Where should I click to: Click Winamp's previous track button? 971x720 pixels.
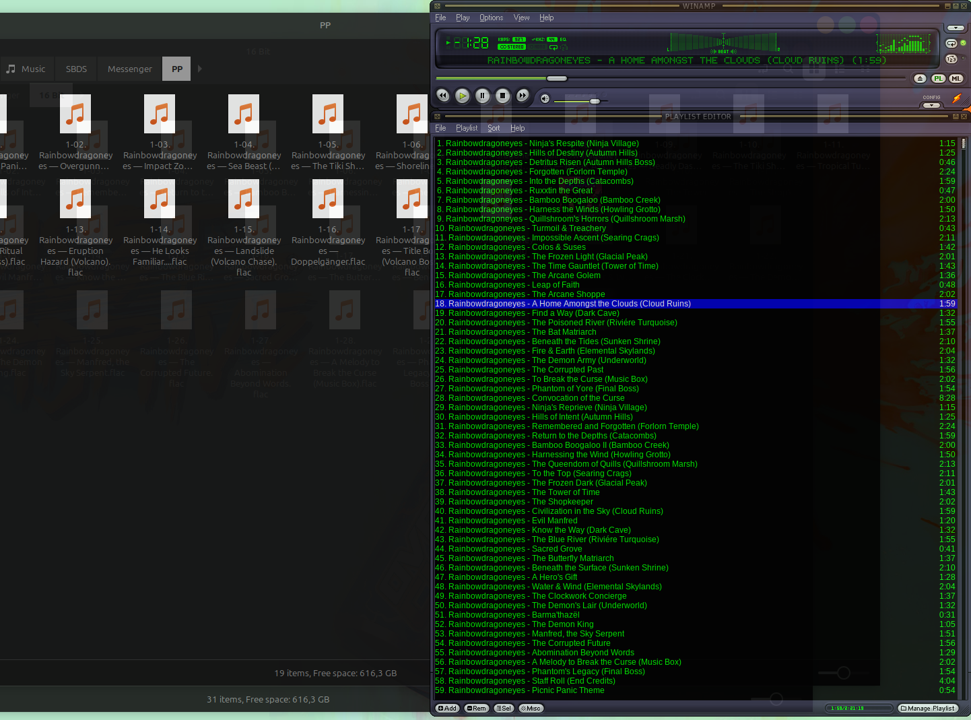pyautogui.click(x=442, y=96)
